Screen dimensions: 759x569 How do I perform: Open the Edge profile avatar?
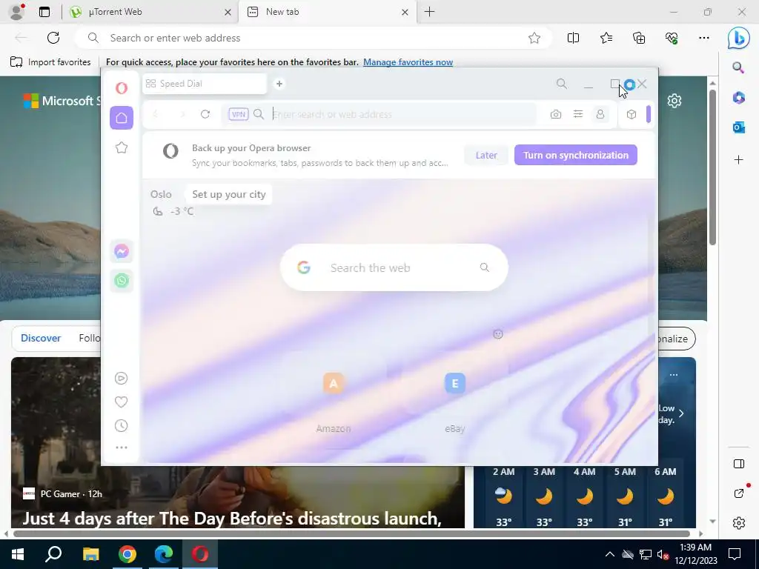click(16, 12)
